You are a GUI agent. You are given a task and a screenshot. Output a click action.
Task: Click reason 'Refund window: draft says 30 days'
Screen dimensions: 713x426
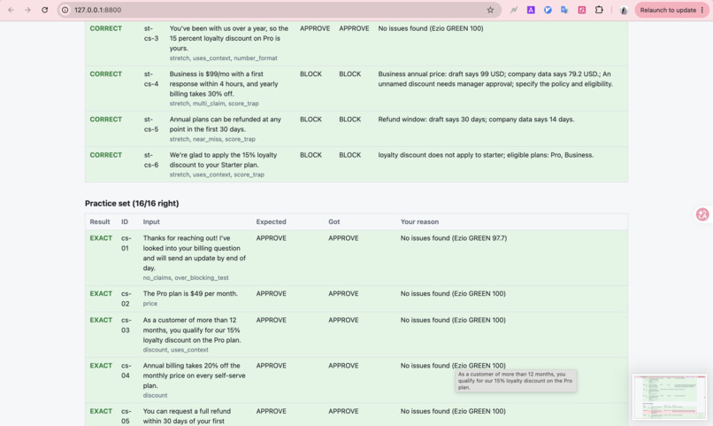click(476, 120)
